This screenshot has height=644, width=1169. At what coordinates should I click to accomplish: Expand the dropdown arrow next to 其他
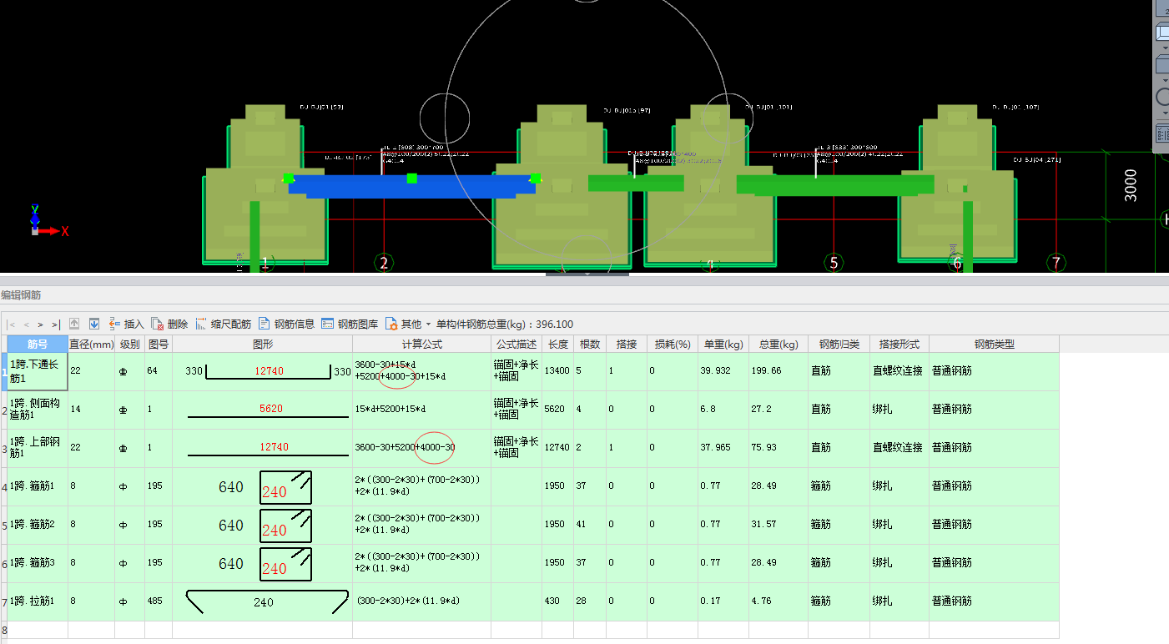tap(428, 325)
